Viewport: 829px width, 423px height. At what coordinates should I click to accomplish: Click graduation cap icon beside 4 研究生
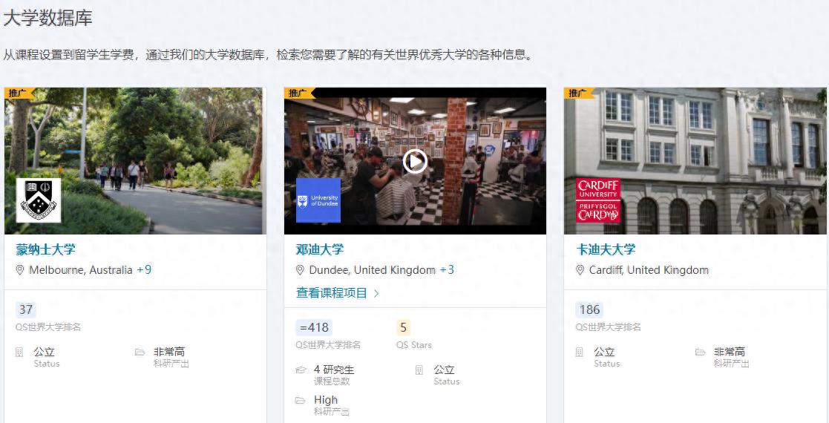[301, 370]
